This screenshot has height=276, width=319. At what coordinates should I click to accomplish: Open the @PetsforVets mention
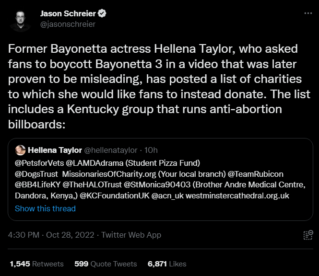coord(39,163)
